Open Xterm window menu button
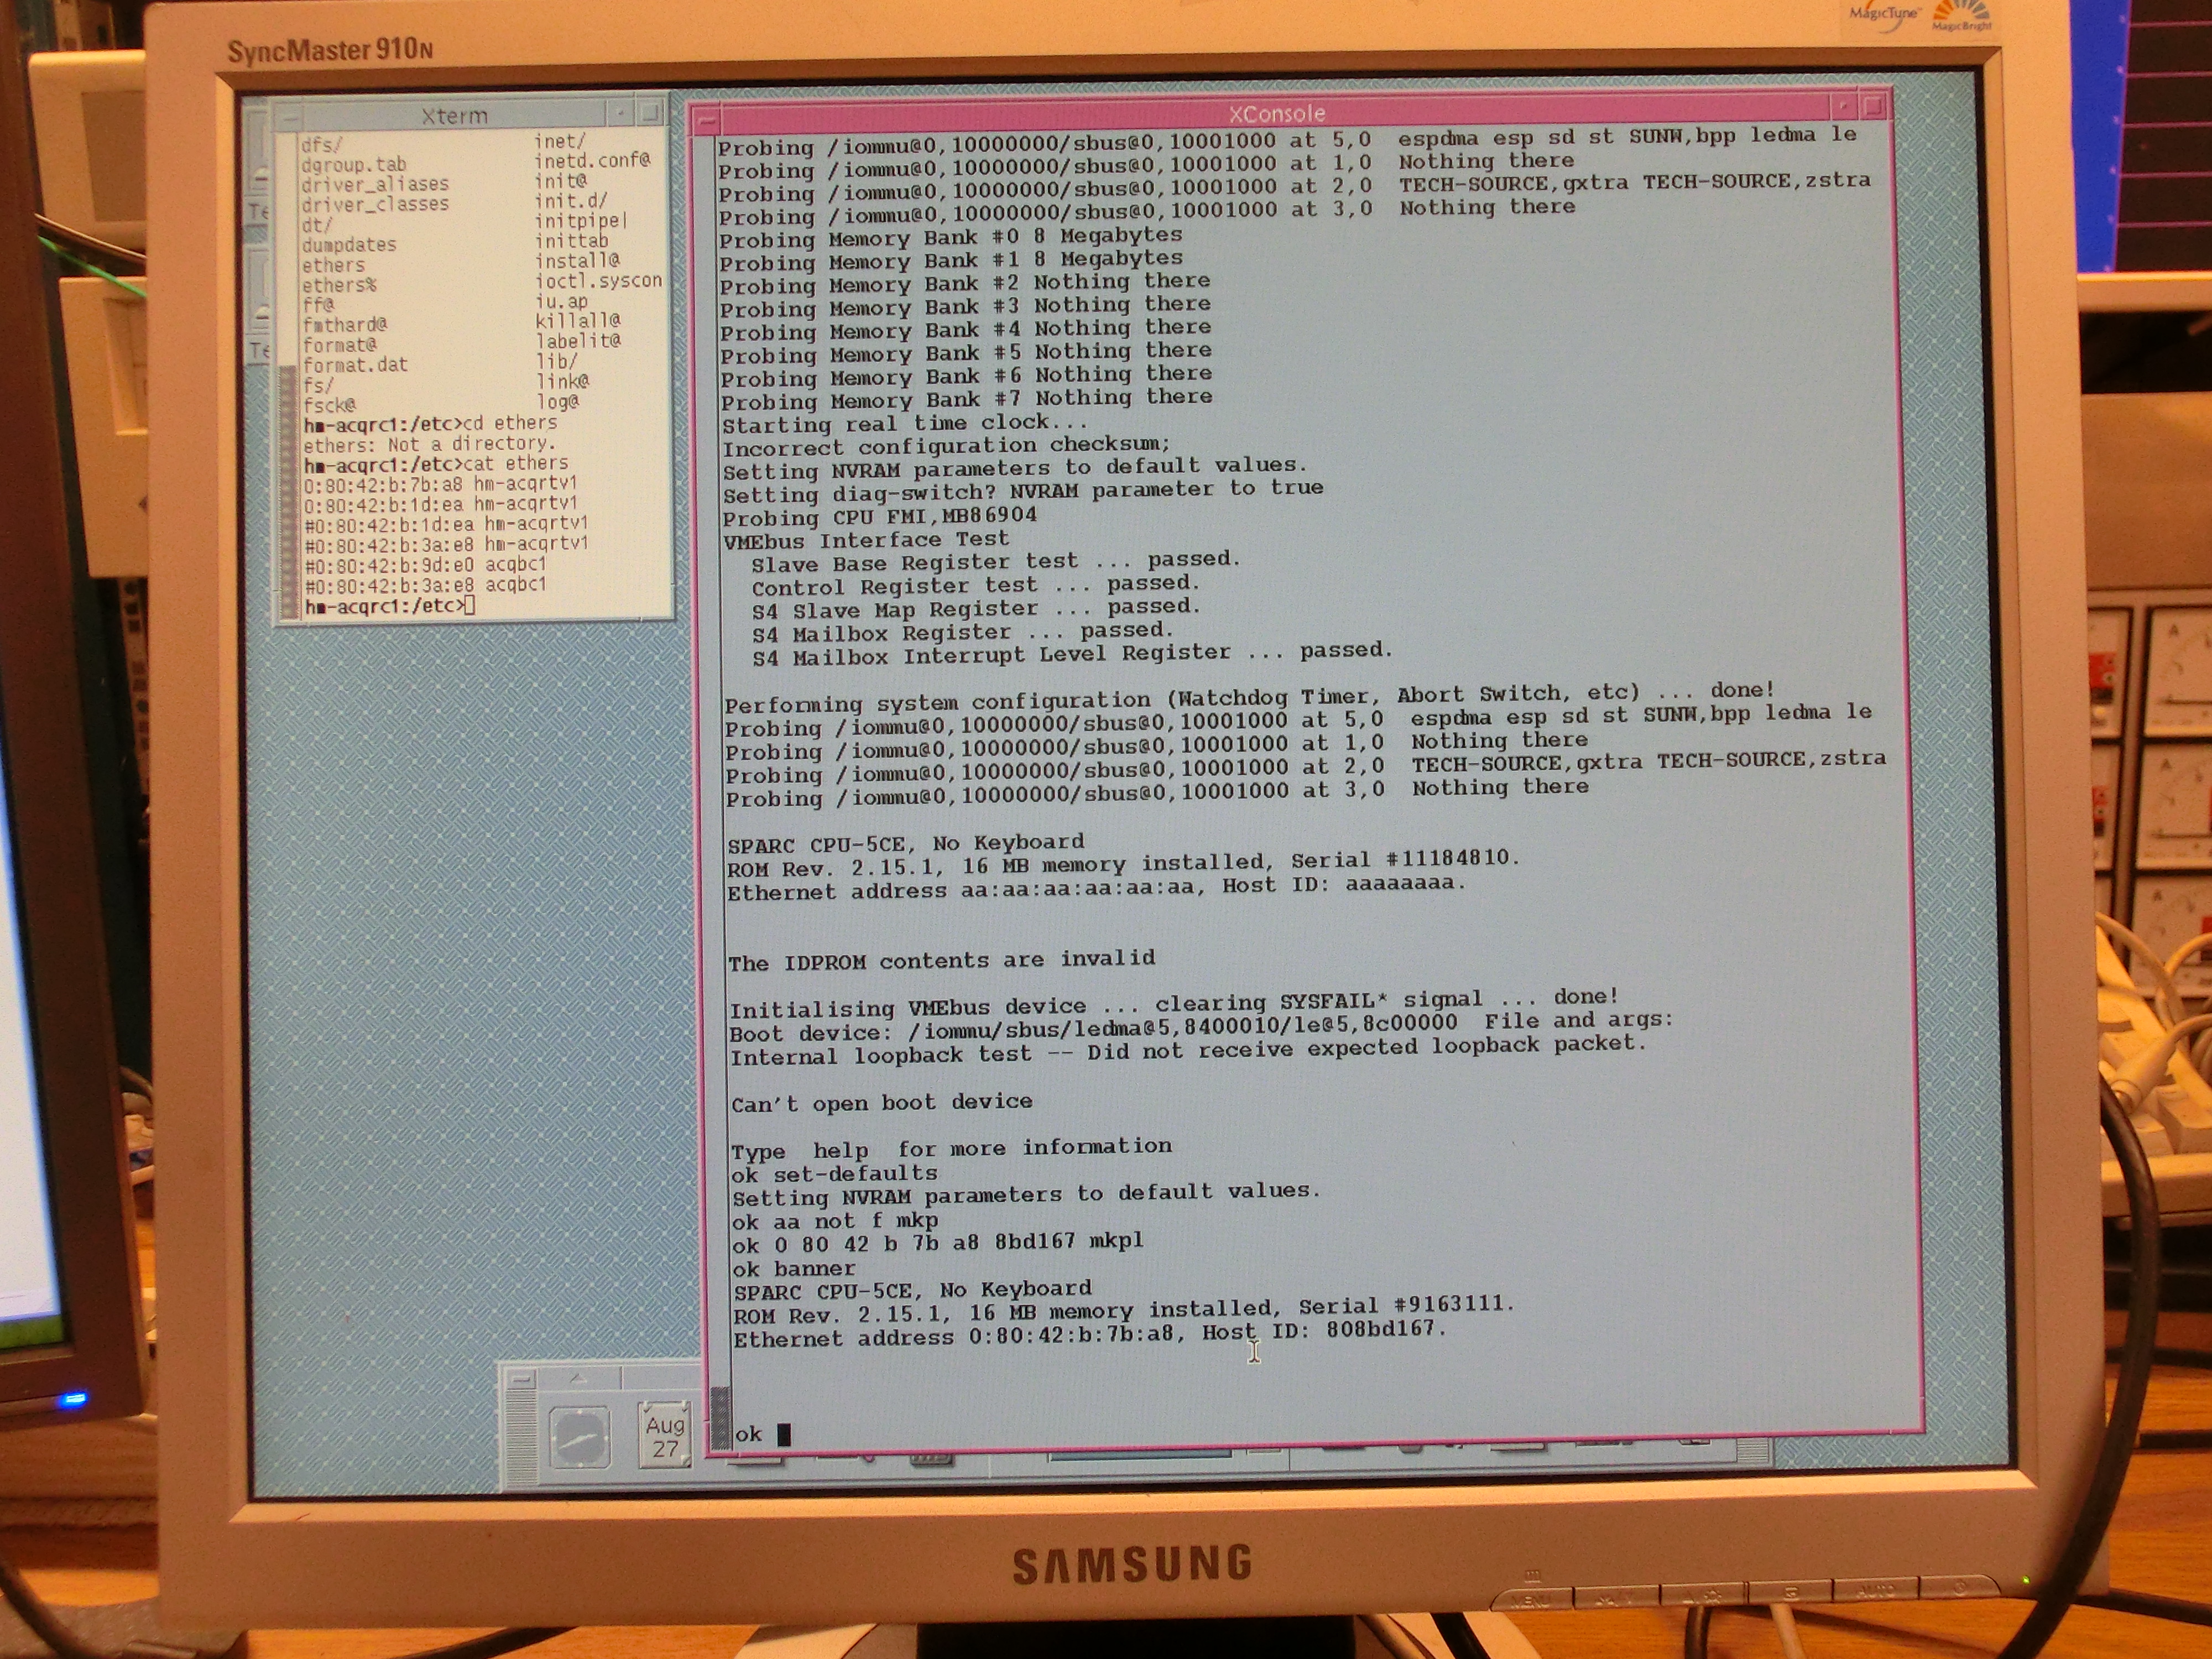 [x=289, y=116]
